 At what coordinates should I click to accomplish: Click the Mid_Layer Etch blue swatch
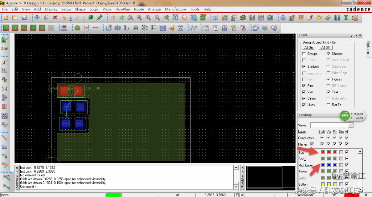tap(323, 165)
